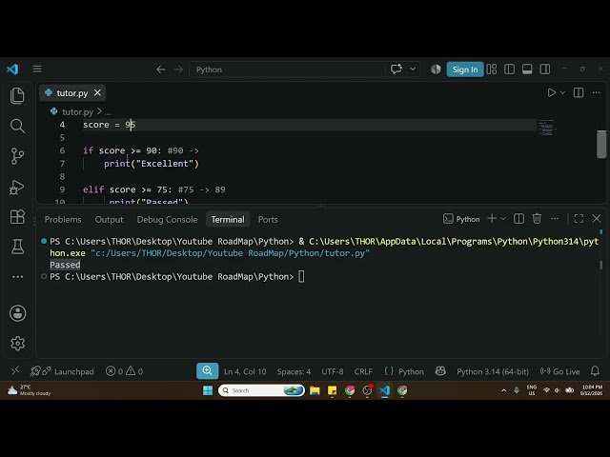The height and width of the screenshot is (457, 610).
Task: Click the zoom magnifier status icon
Action: tap(208, 371)
